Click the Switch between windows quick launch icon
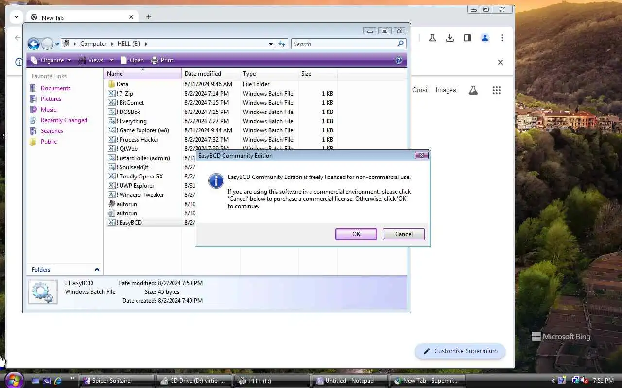 pyautogui.click(x=47, y=381)
